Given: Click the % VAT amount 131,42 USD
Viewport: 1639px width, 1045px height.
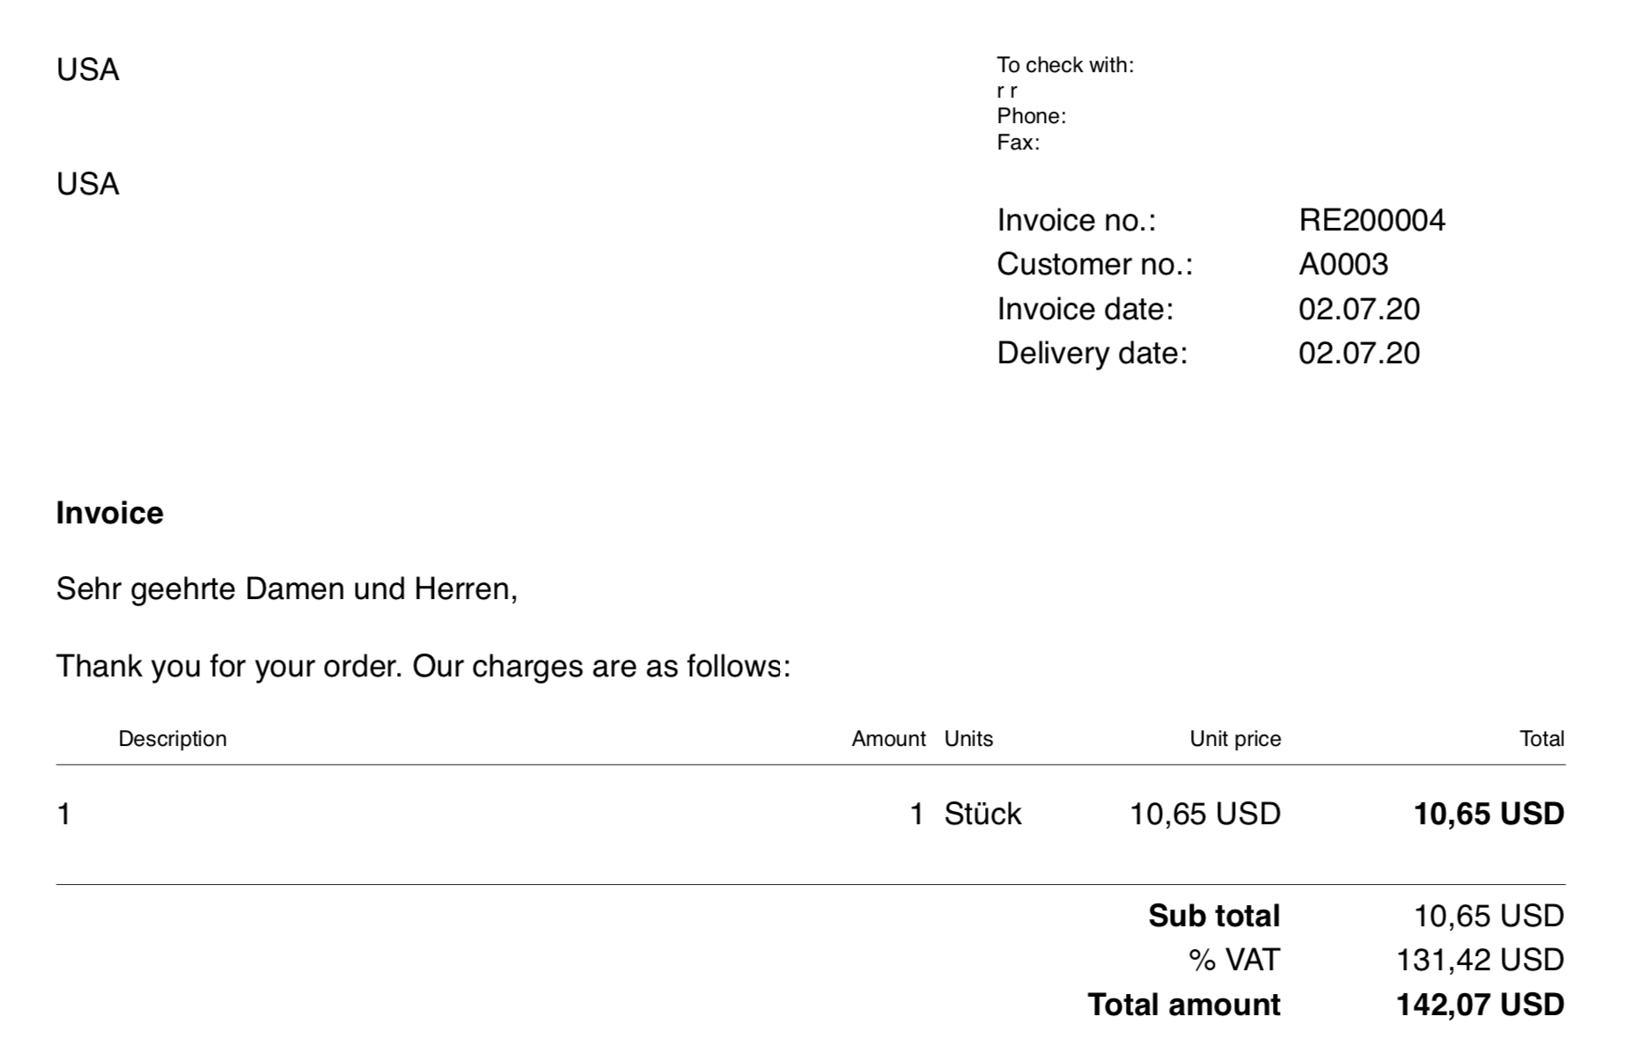Looking at the screenshot, I should coord(1480,960).
